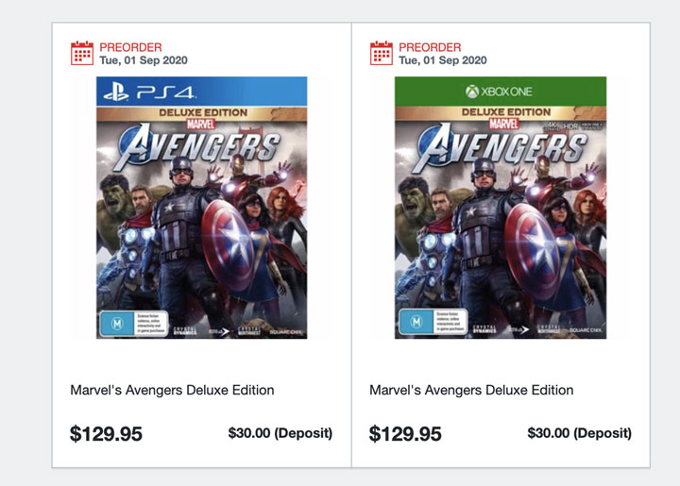
Task: Click the $129.95 price on PS4 listing
Action: 106,434
